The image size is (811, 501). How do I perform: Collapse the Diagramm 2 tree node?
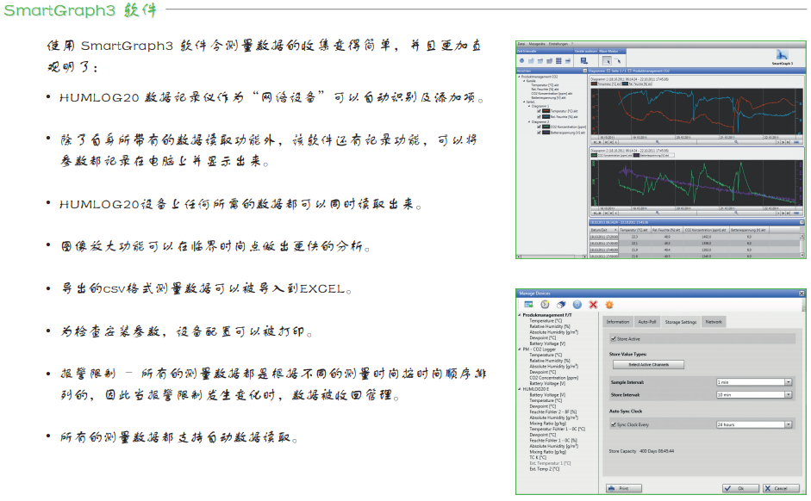pos(528,122)
